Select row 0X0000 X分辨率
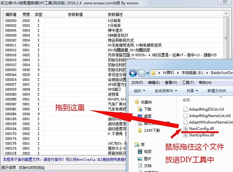 (113, 21)
